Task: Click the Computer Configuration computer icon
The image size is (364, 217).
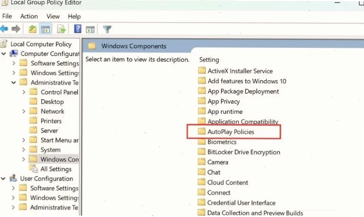Action: coord(13,53)
